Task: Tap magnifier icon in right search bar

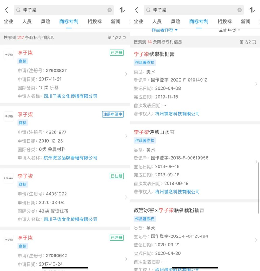Action: tap(148, 10)
